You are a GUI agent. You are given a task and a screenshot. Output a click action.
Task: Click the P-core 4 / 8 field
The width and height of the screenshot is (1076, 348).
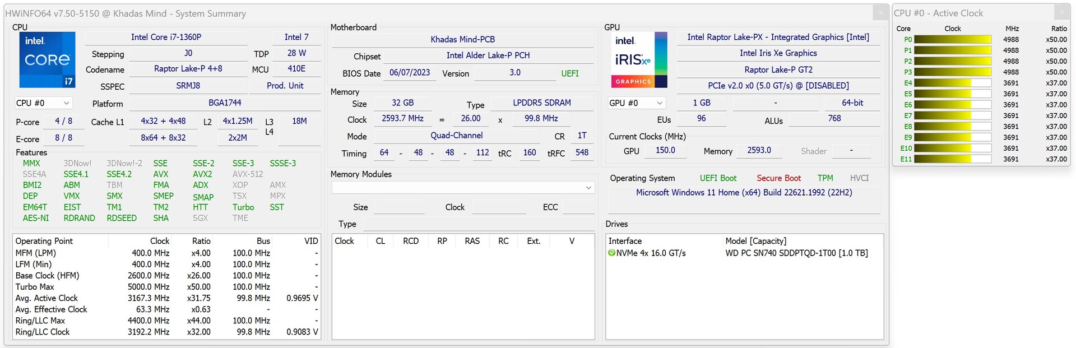tap(63, 121)
